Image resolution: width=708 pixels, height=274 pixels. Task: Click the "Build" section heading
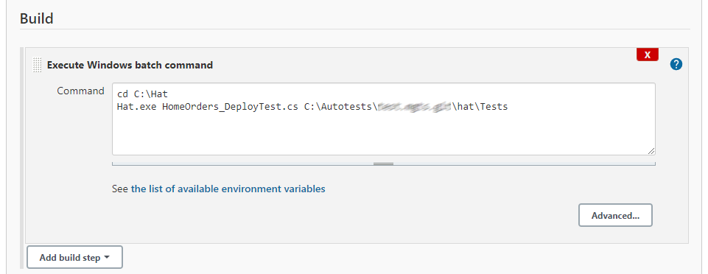pyautogui.click(x=37, y=18)
